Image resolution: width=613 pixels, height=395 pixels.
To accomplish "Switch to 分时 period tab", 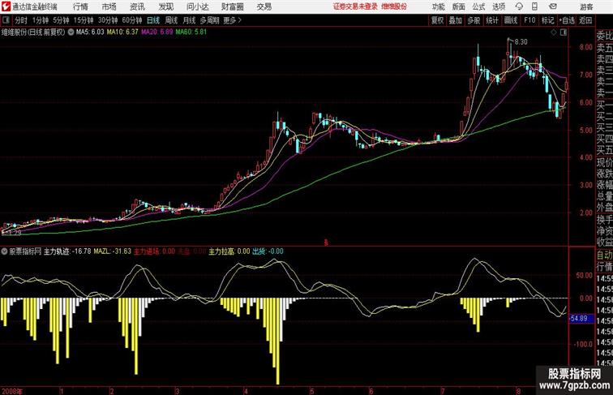I will coord(21,20).
